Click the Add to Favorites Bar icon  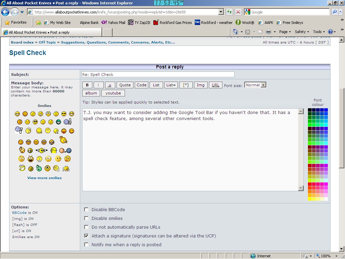coord(38,23)
